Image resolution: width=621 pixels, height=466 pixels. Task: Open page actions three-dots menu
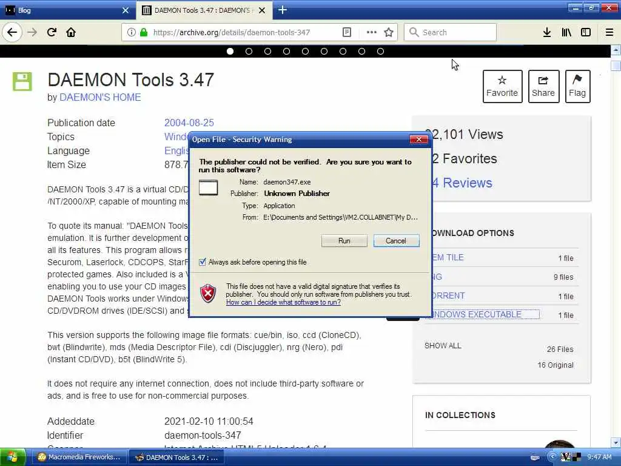[x=372, y=32]
